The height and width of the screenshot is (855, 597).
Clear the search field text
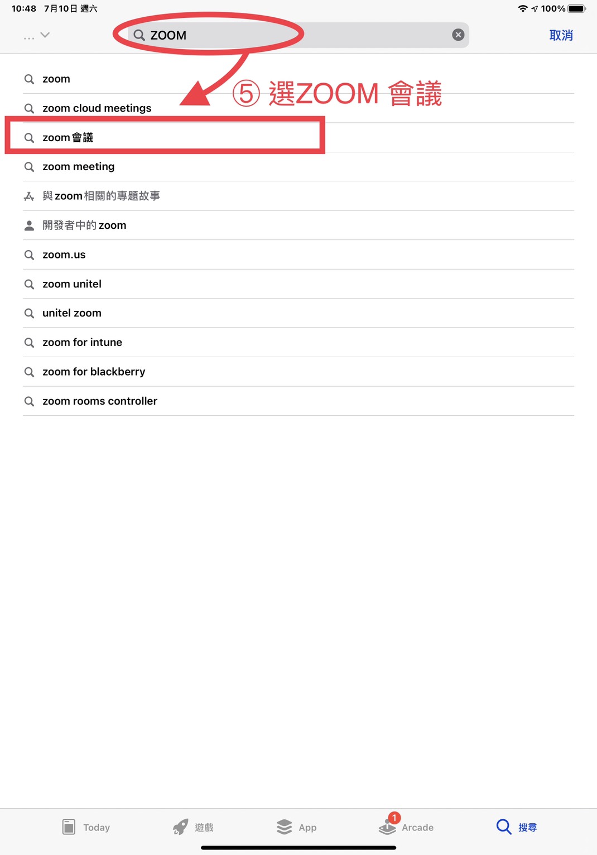click(458, 35)
